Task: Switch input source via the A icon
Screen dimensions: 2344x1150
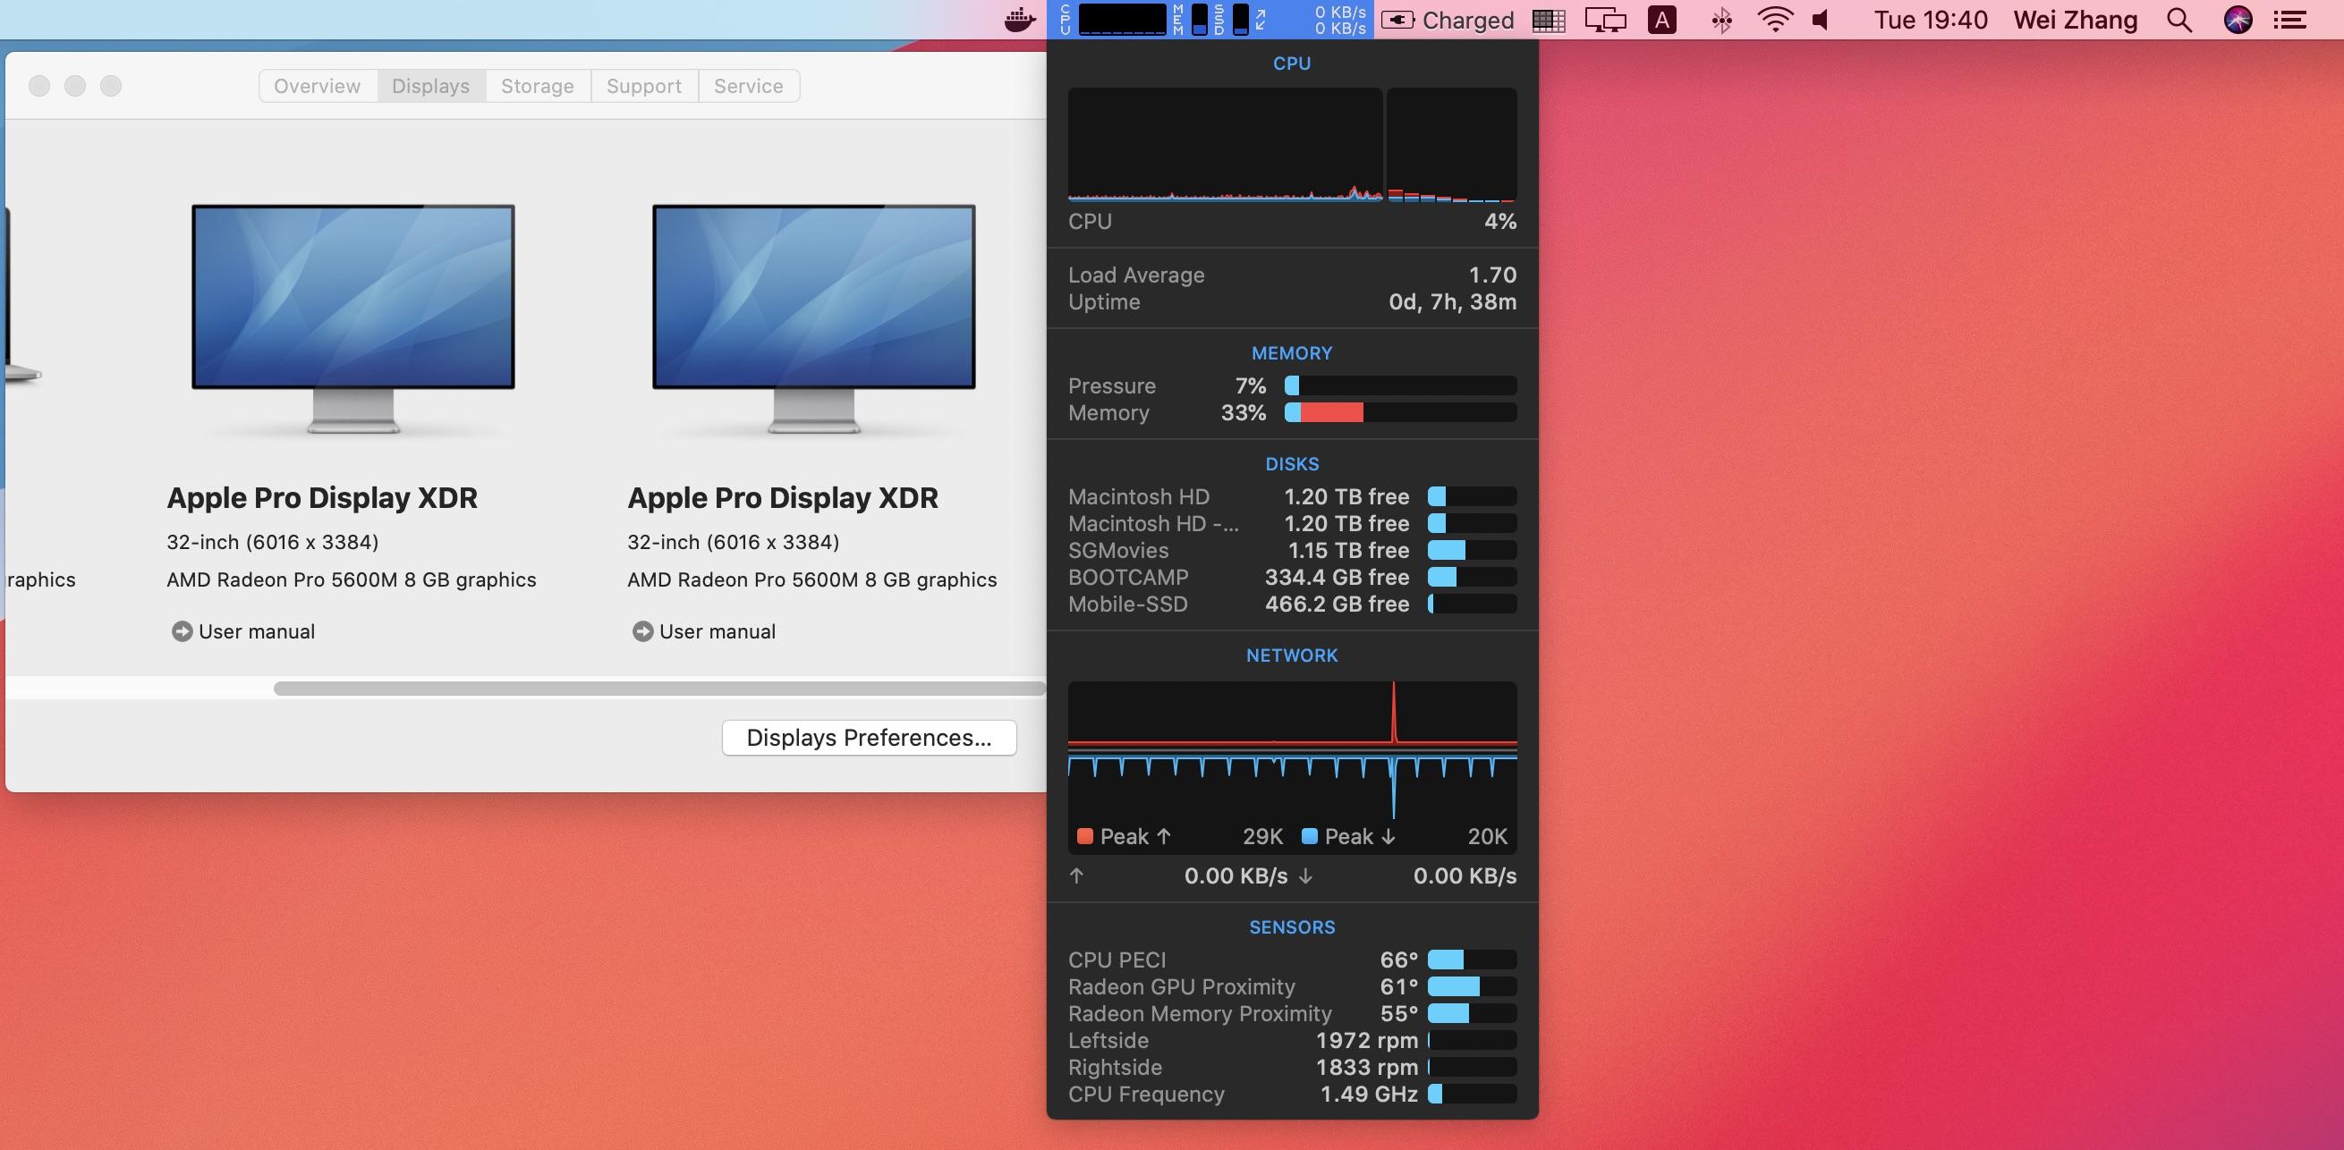Action: click(1660, 20)
